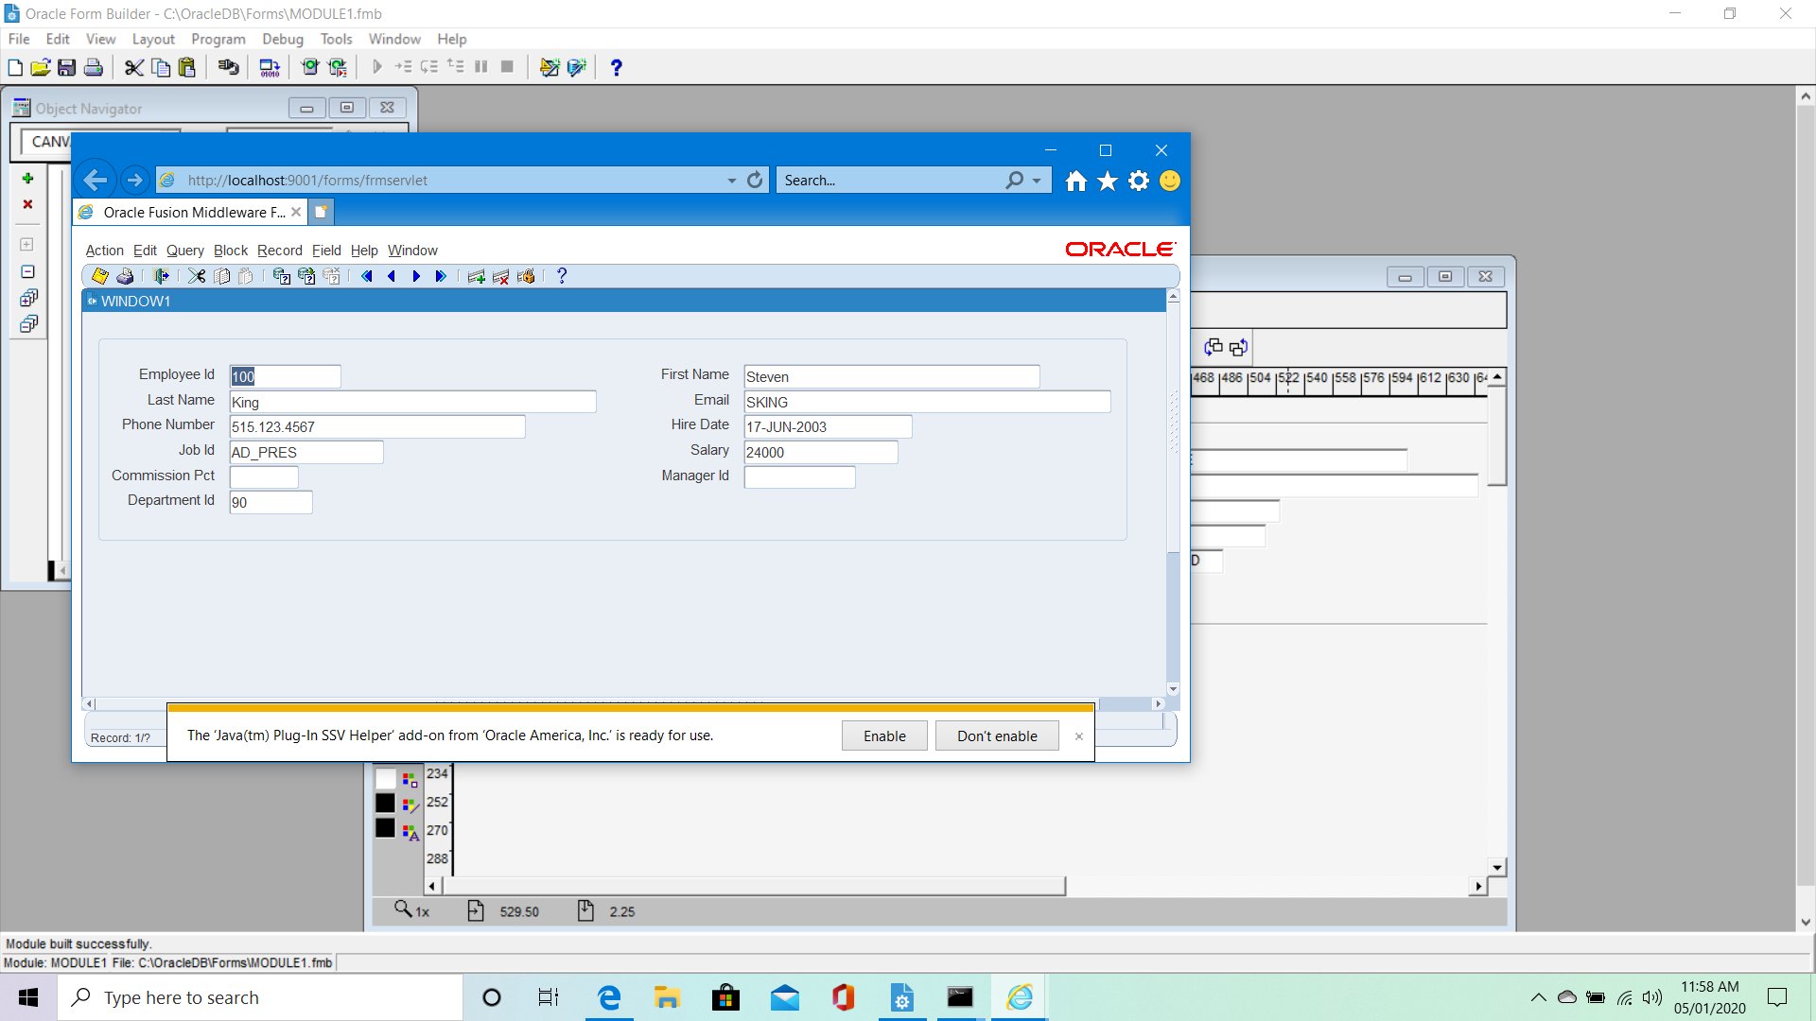The image size is (1816, 1021).
Task: Click the browser Back arrow button
Action: 96,180
